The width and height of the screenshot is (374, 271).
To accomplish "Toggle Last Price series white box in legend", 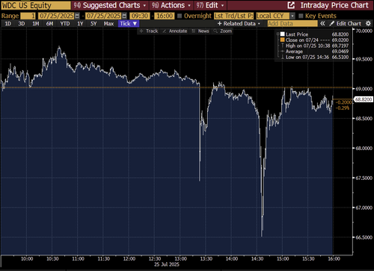I will 282,34.
